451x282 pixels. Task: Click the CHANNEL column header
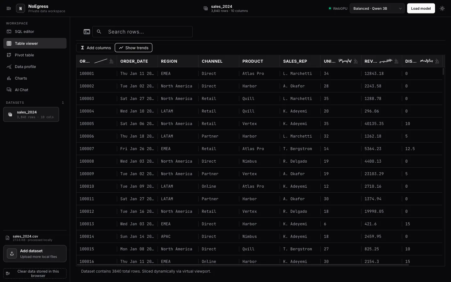219,61
